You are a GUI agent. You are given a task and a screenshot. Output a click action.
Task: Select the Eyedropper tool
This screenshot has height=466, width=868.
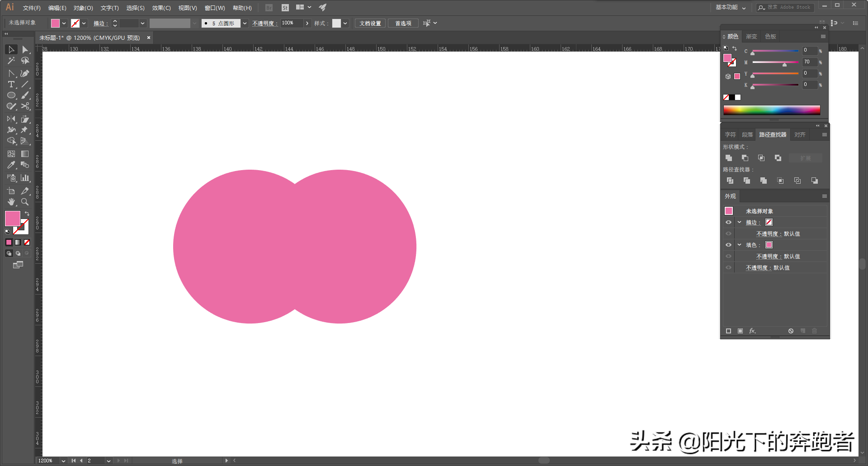tap(11, 165)
